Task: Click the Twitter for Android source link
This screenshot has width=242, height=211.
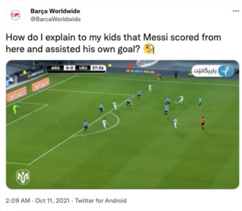Action: (x=101, y=200)
